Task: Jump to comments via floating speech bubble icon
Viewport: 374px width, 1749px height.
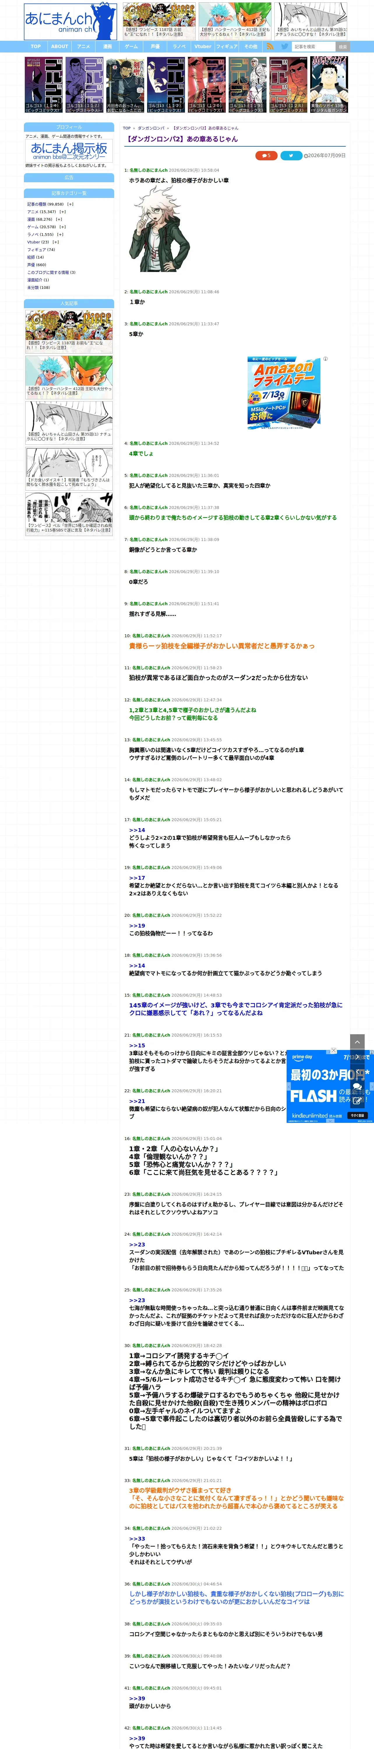Action: tap(357, 1086)
